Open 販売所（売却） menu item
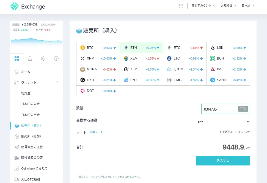Viewport: 267px width, 183px height. [31, 136]
